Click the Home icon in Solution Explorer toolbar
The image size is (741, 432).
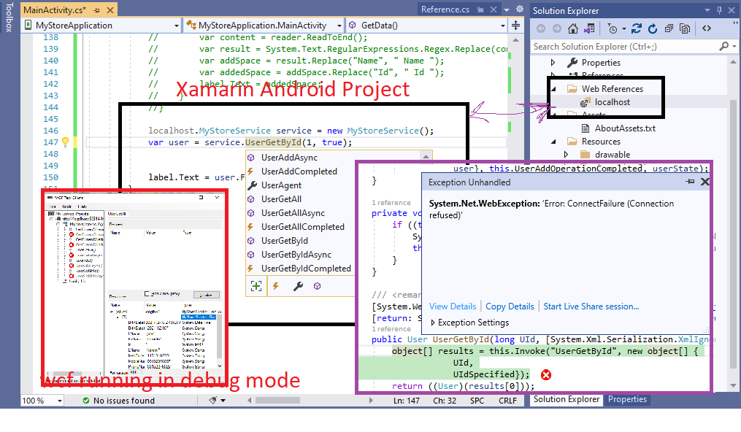point(574,28)
